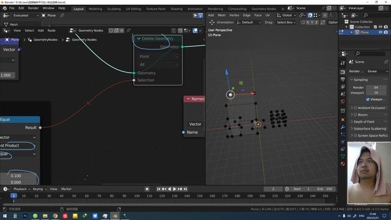Open the Object Data mesh tab icon
This screenshot has width=391, height=220.
pyautogui.click(x=343, y=156)
